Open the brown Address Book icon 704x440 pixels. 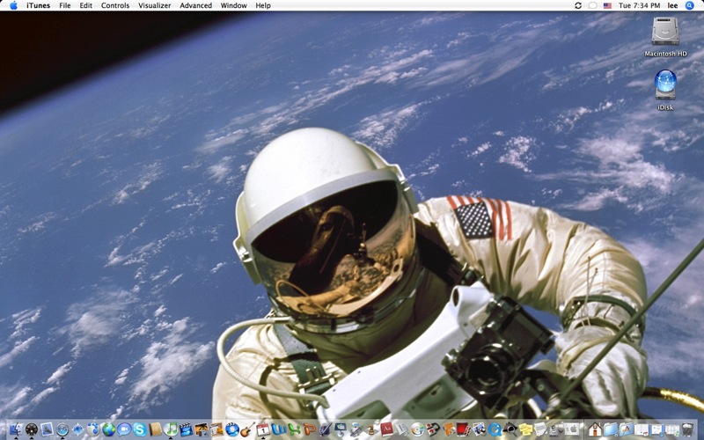click(x=156, y=429)
